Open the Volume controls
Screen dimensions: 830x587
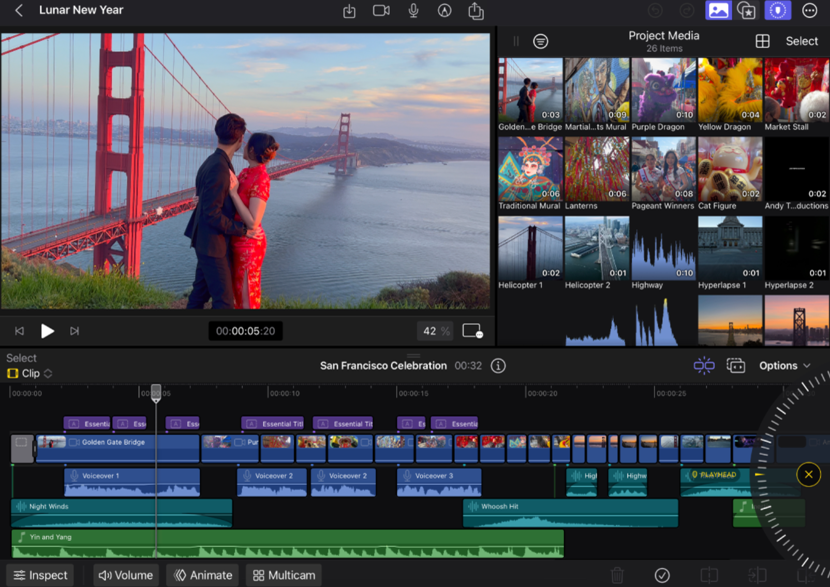click(126, 575)
